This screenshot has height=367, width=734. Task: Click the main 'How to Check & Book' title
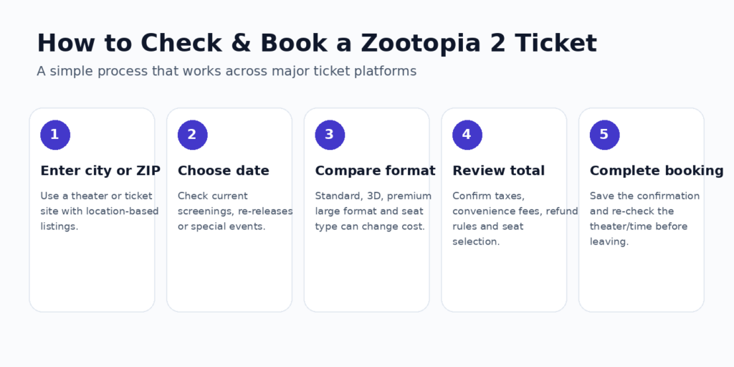coord(317,44)
